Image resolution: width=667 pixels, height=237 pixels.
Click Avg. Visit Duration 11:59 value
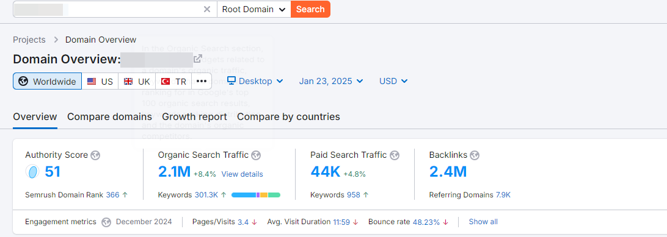click(x=341, y=222)
